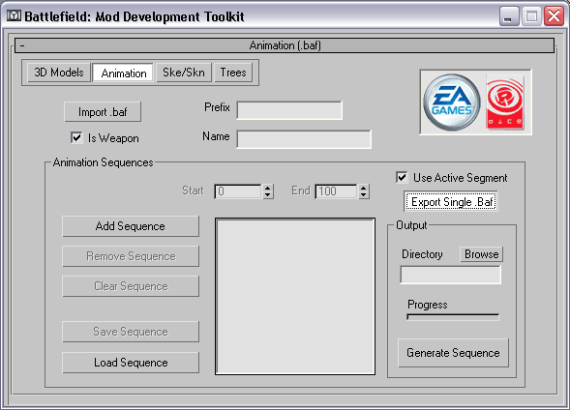Viewport: 570px width, 410px height.
Task: Decrease the End frame spinner
Action: (x=364, y=194)
